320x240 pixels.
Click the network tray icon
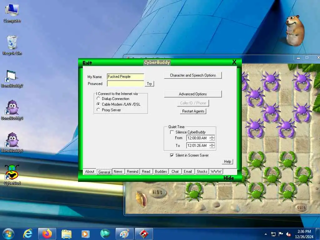[x=273, y=234]
